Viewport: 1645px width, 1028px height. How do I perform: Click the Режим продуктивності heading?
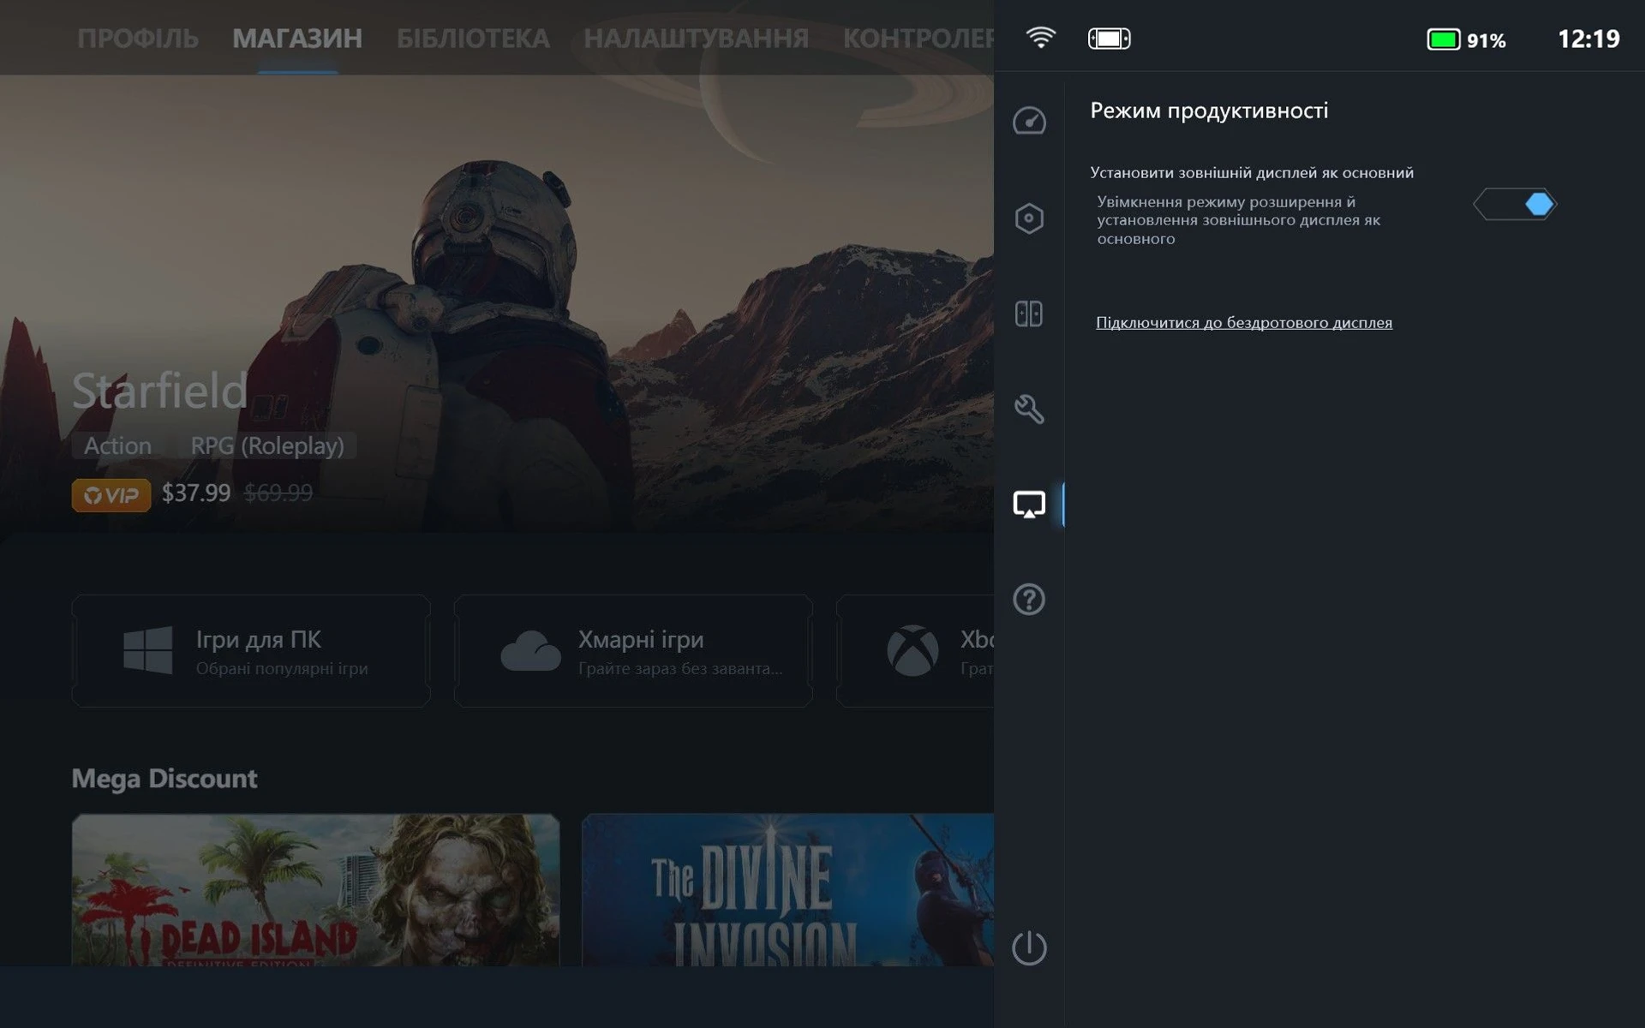point(1209,111)
